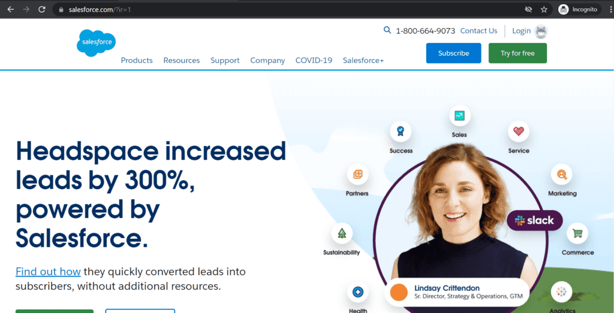The width and height of the screenshot is (614, 313).
Task: Bookmark this page with star icon
Action: click(544, 10)
